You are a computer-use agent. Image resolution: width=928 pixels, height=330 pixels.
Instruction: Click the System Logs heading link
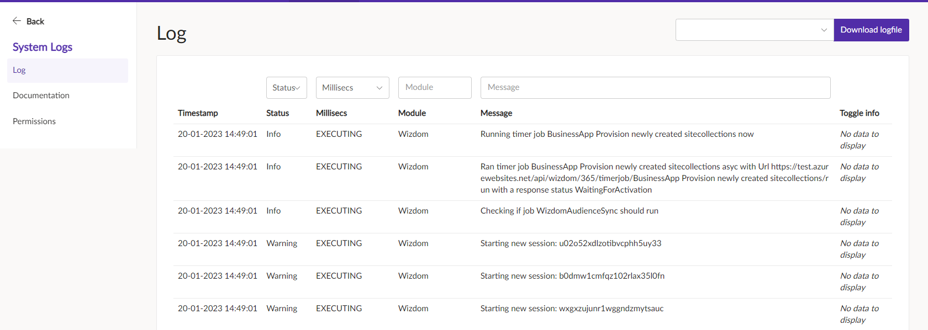(43, 47)
